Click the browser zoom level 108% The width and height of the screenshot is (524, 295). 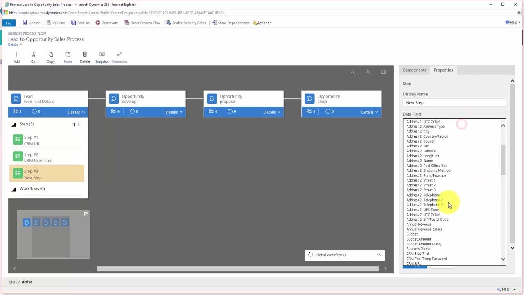(x=505, y=290)
